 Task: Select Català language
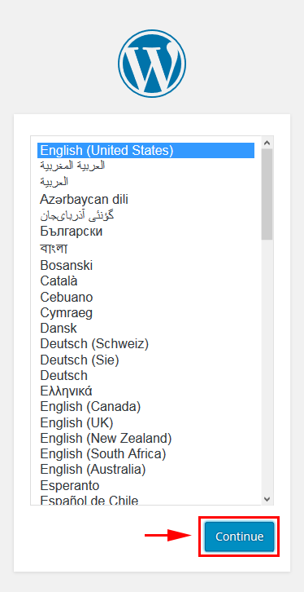pos(146,281)
